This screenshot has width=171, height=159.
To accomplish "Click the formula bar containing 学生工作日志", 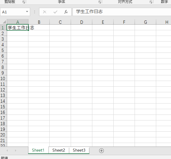I will click(x=122, y=12).
